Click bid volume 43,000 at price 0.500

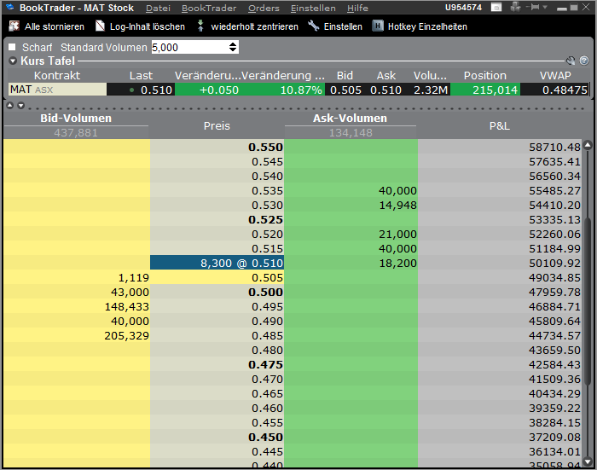[77, 292]
